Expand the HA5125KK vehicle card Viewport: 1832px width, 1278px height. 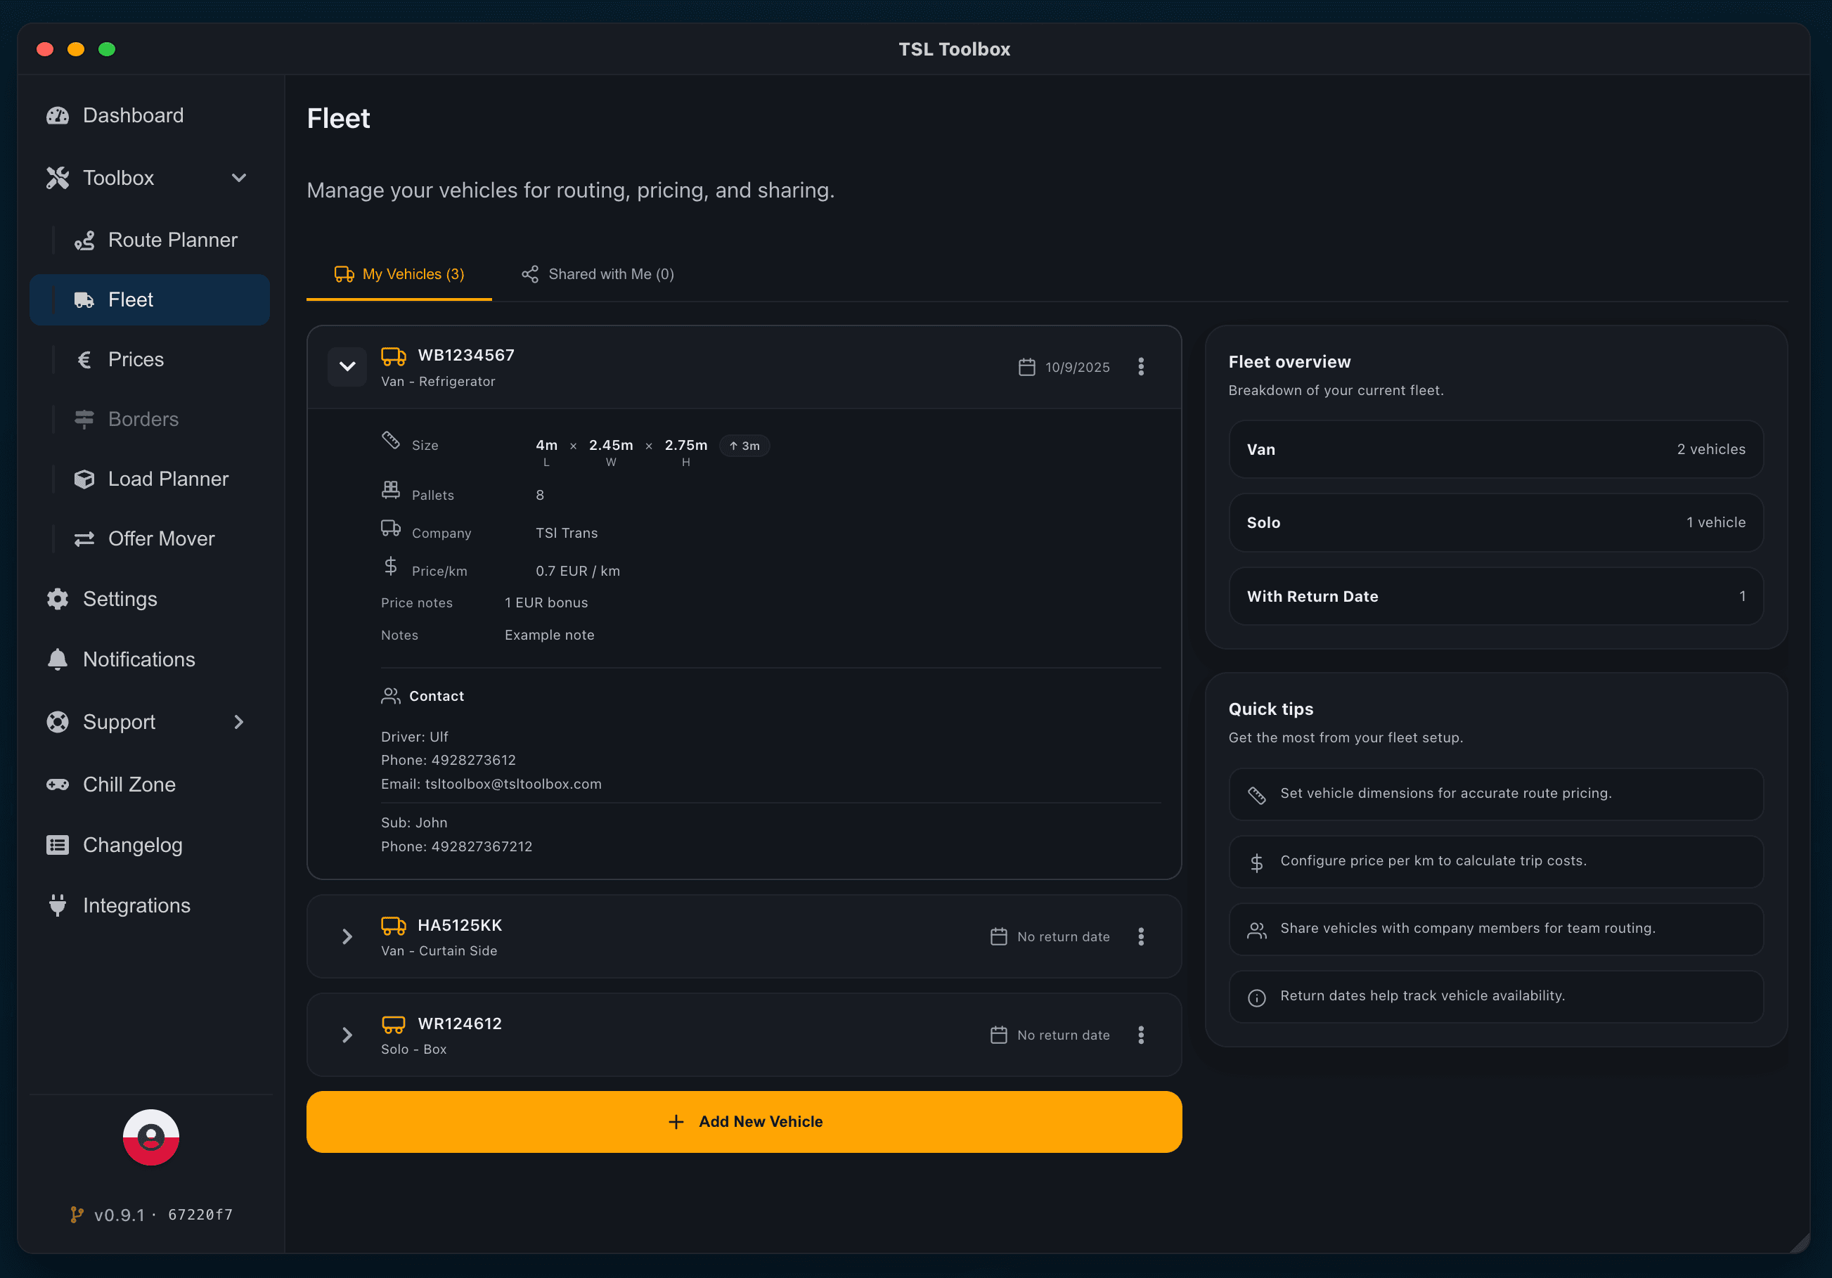click(x=347, y=936)
